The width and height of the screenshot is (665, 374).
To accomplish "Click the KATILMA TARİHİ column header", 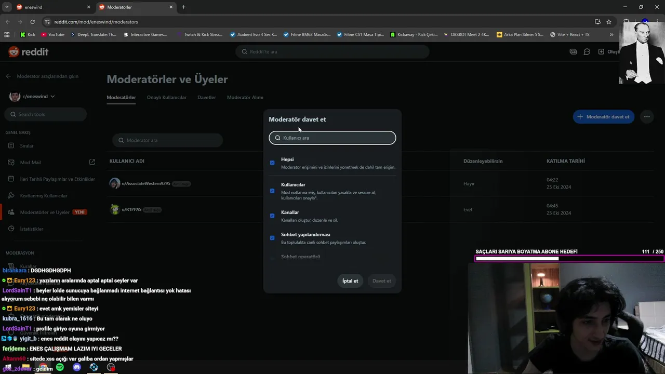I will point(566,161).
